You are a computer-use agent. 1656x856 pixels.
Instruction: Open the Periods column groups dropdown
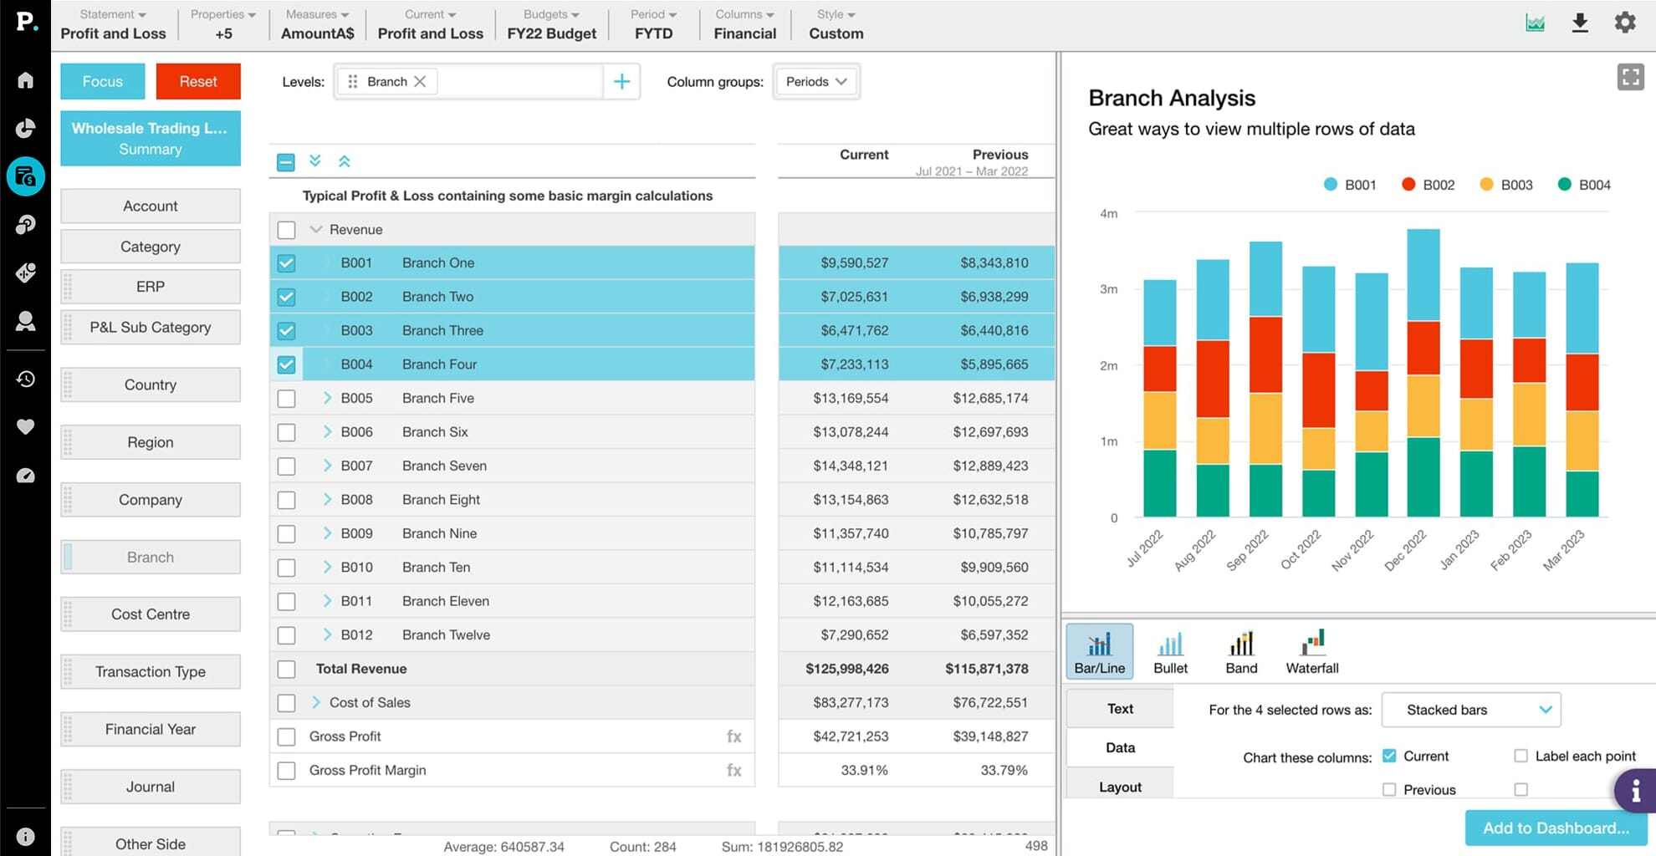(x=815, y=82)
